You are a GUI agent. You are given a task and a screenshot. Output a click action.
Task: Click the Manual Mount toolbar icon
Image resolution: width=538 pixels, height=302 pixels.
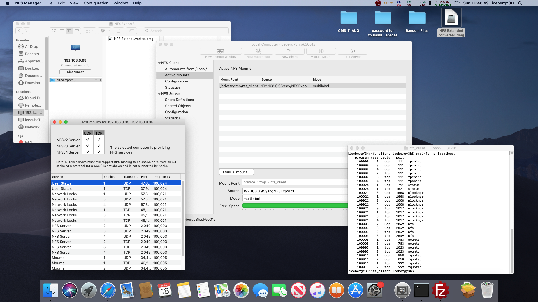click(321, 51)
